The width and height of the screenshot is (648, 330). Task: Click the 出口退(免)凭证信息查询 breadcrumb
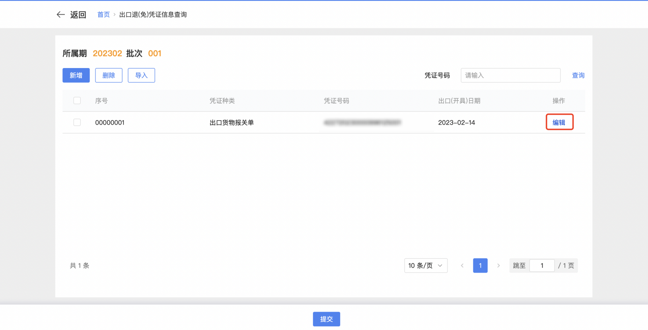pos(153,15)
